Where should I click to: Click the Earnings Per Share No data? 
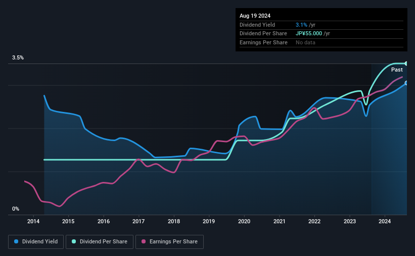pyautogui.click(x=305, y=42)
